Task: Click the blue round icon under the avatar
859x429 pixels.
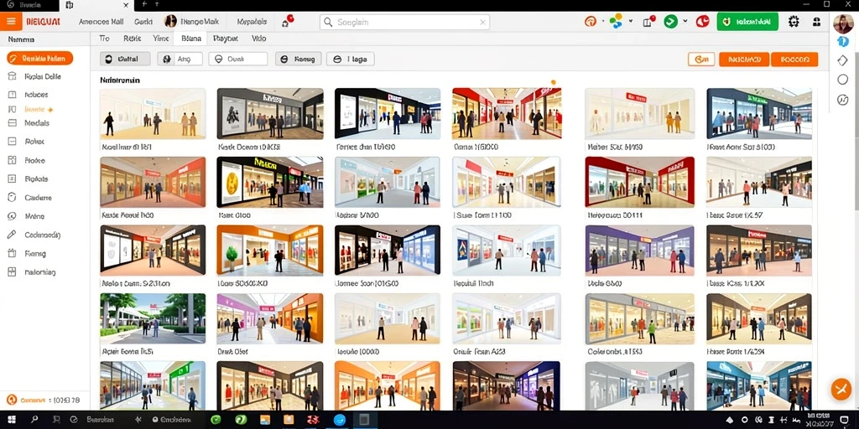Action: pyautogui.click(x=842, y=42)
